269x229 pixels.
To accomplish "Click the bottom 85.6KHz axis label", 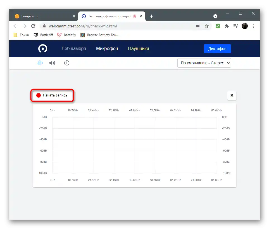I will point(217,180).
